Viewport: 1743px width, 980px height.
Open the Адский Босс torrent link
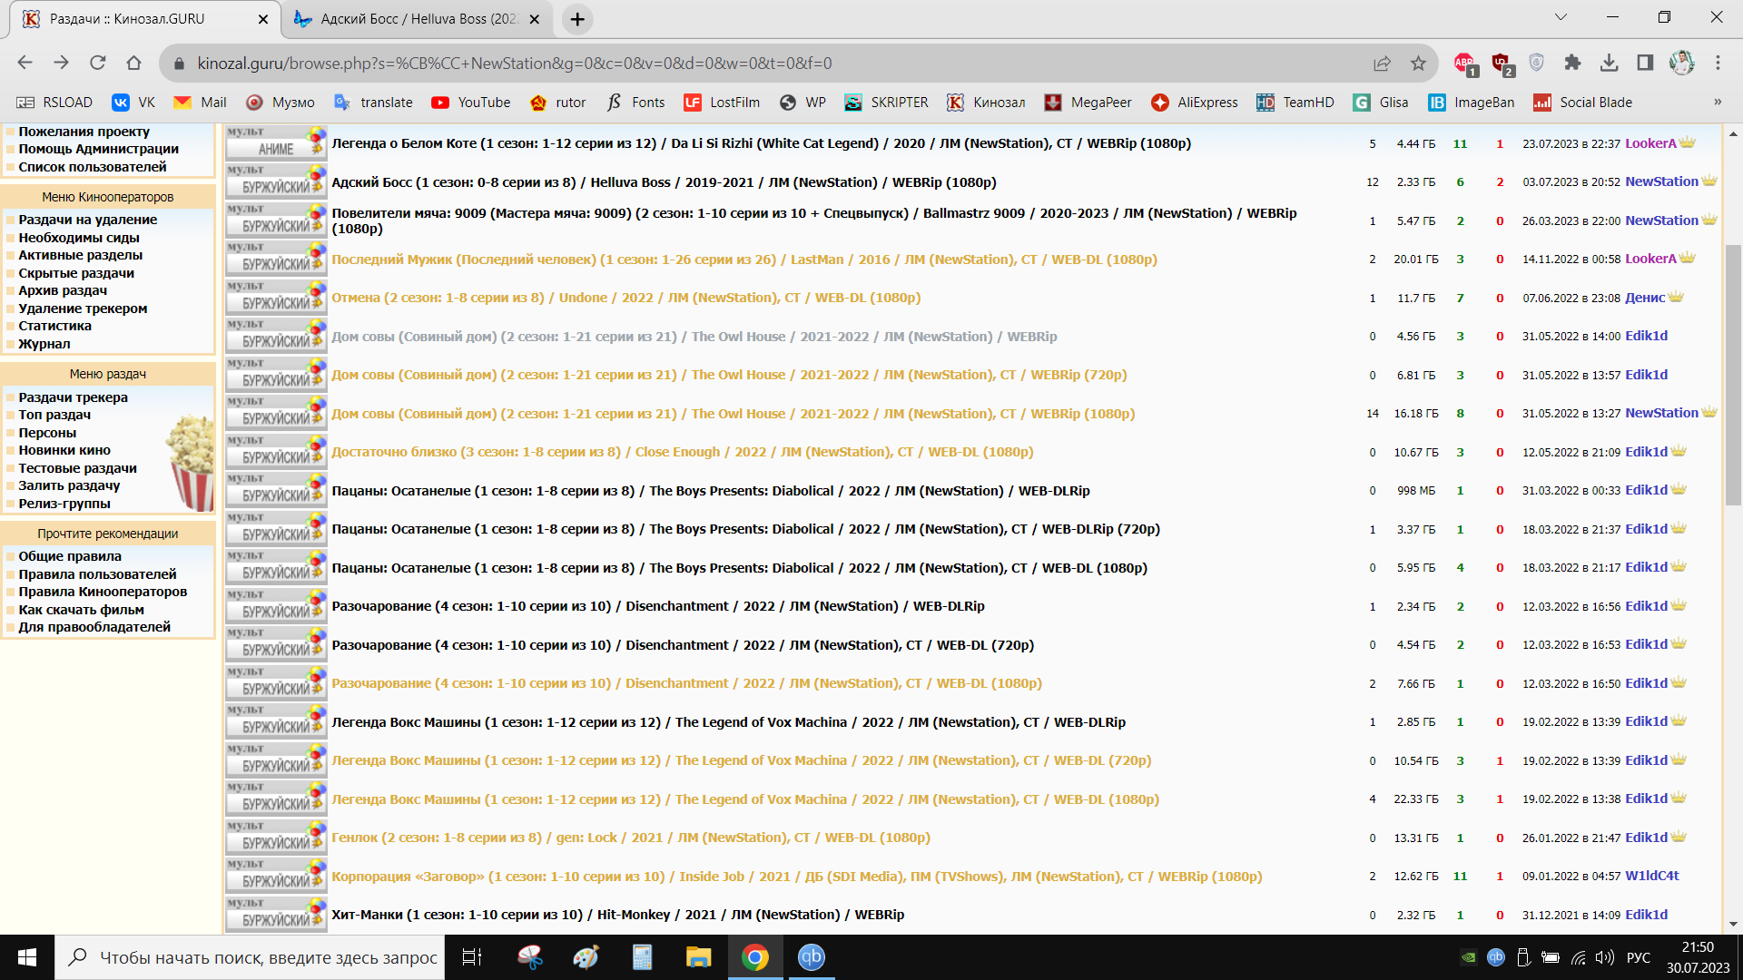pos(664,182)
